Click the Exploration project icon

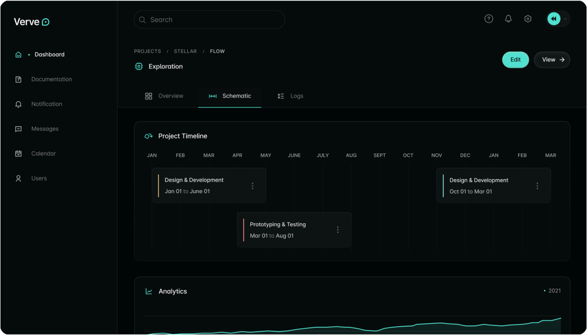(x=139, y=66)
